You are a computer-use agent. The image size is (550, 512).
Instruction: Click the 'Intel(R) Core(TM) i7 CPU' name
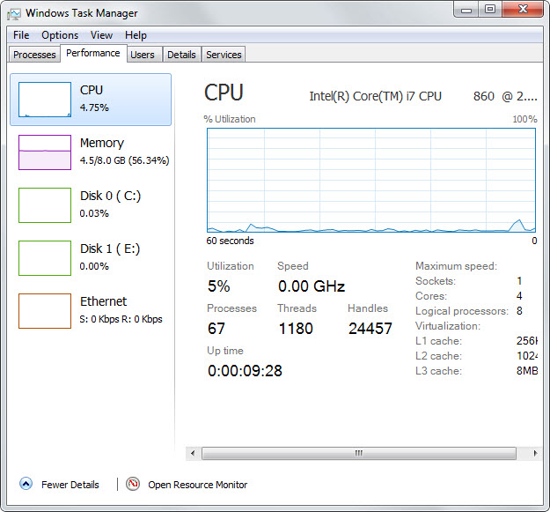pos(375,96)
